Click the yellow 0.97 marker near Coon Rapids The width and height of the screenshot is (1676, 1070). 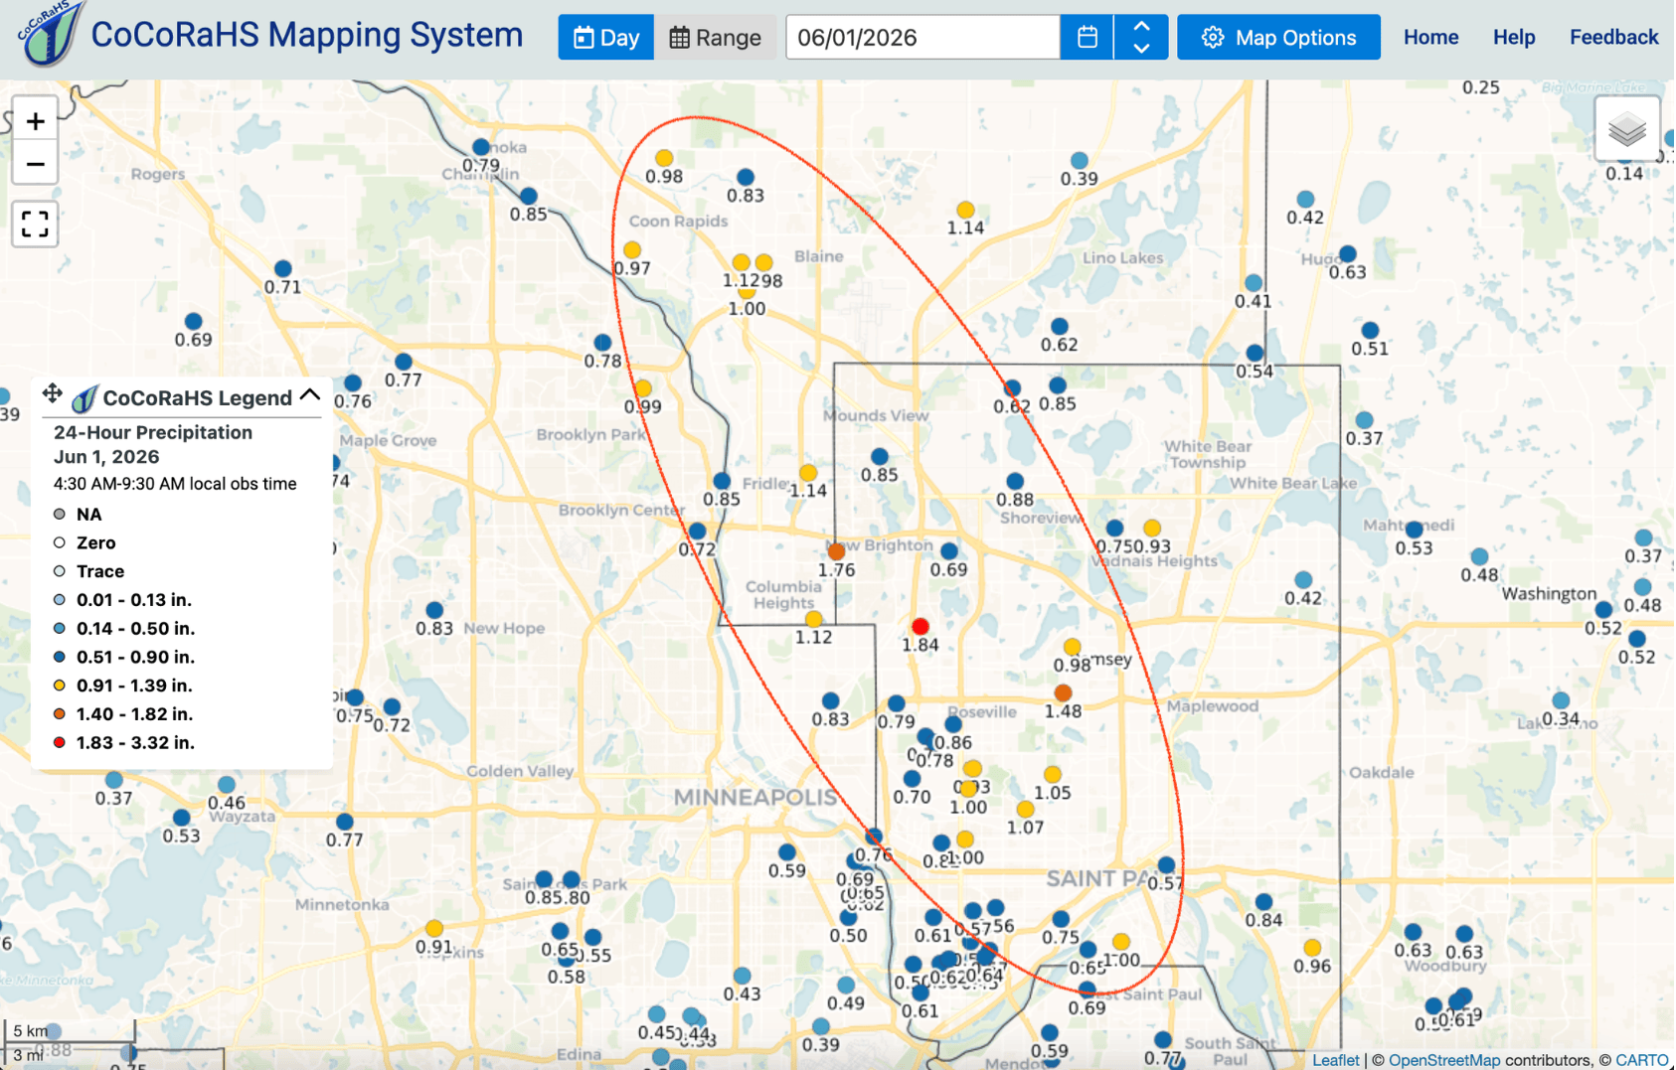(632, 249)
